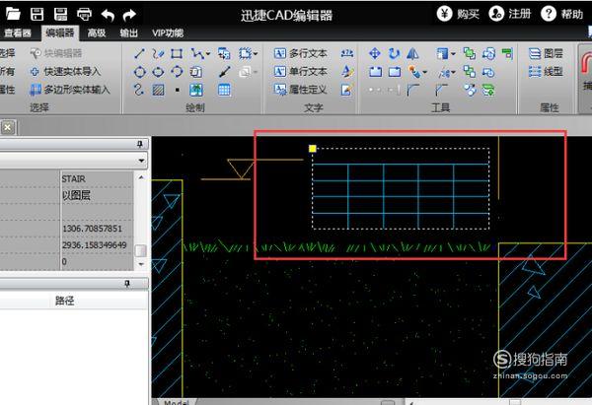592x405 pixels.
Task: Click the 路径 column header
Action: coord(64,301)
